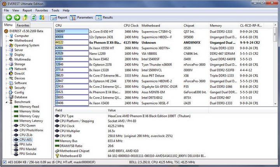This screenshot has height=167, width=280.
Task: Expand the Computer tree node
Action: pos(7,36)
